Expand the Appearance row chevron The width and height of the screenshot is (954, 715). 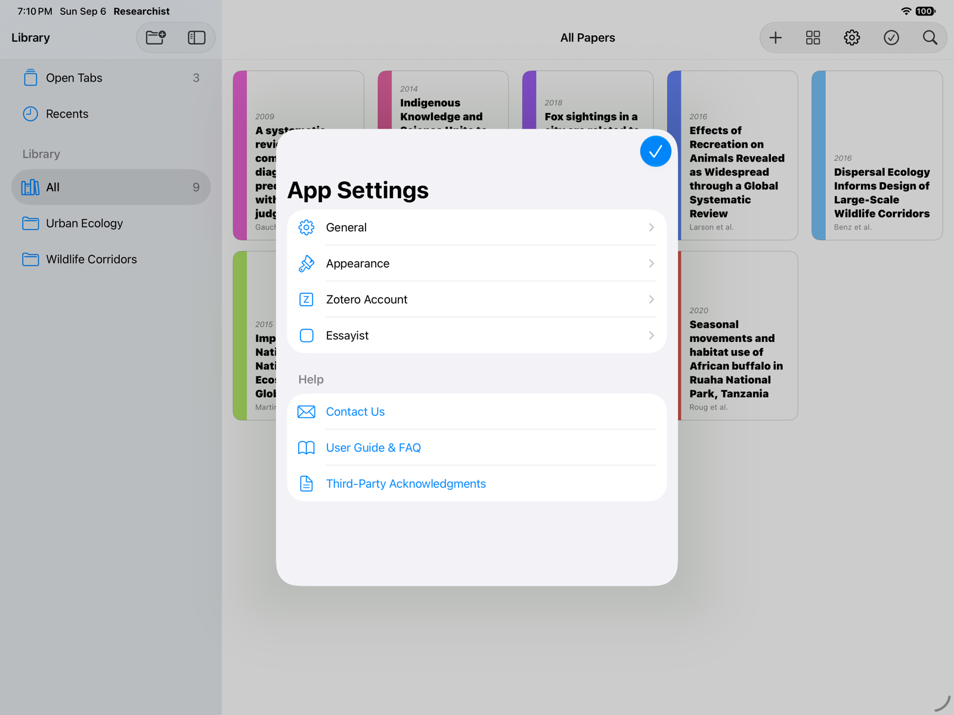[651, 263]
